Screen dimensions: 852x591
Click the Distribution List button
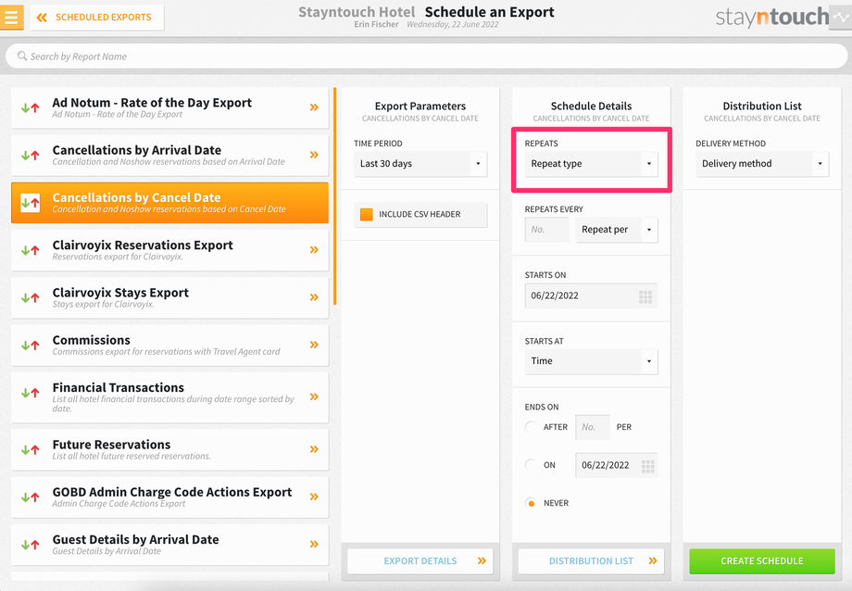tap(591, 561)
